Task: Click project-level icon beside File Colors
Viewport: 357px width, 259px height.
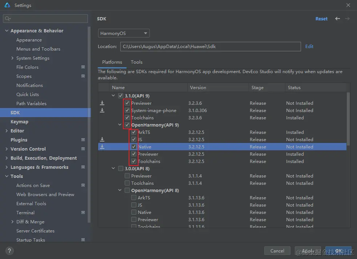Action: tap(83, 67)
